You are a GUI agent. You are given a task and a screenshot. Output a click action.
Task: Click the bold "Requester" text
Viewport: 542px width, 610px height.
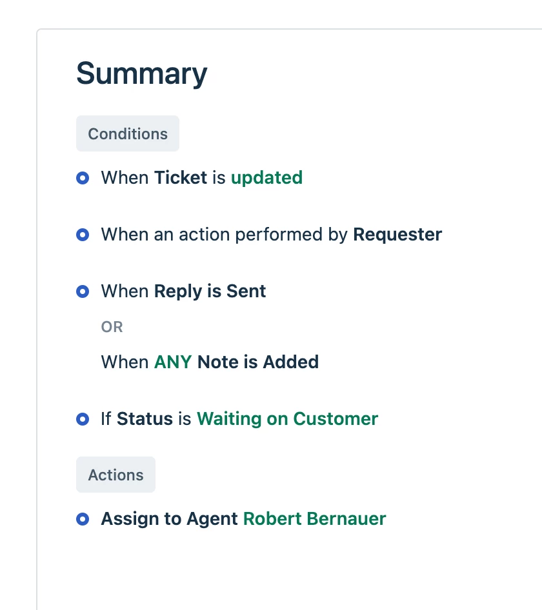point(397,235)
